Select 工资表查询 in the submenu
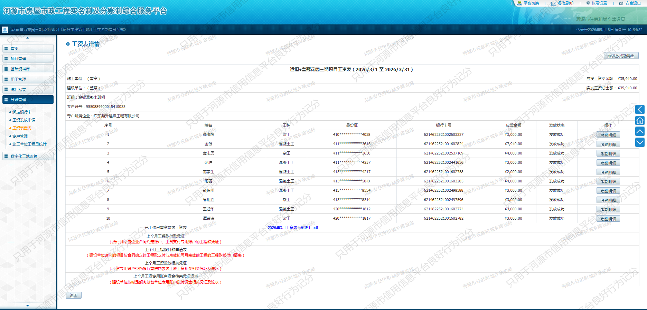 tap(22, 128)
